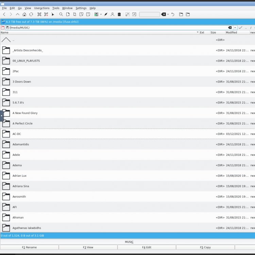The height and width of the screenshot is (255, 255).
Task: Open the Useractions menu
Action: coord(42,8)
